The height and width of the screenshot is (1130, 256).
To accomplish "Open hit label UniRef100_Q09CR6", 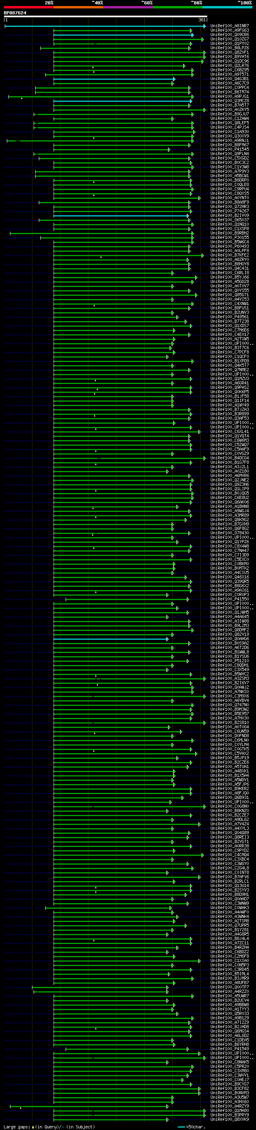I will pyautogui.click(x=229, y=35).
